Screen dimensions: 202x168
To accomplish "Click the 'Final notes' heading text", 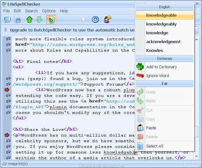I will [42, 62].
